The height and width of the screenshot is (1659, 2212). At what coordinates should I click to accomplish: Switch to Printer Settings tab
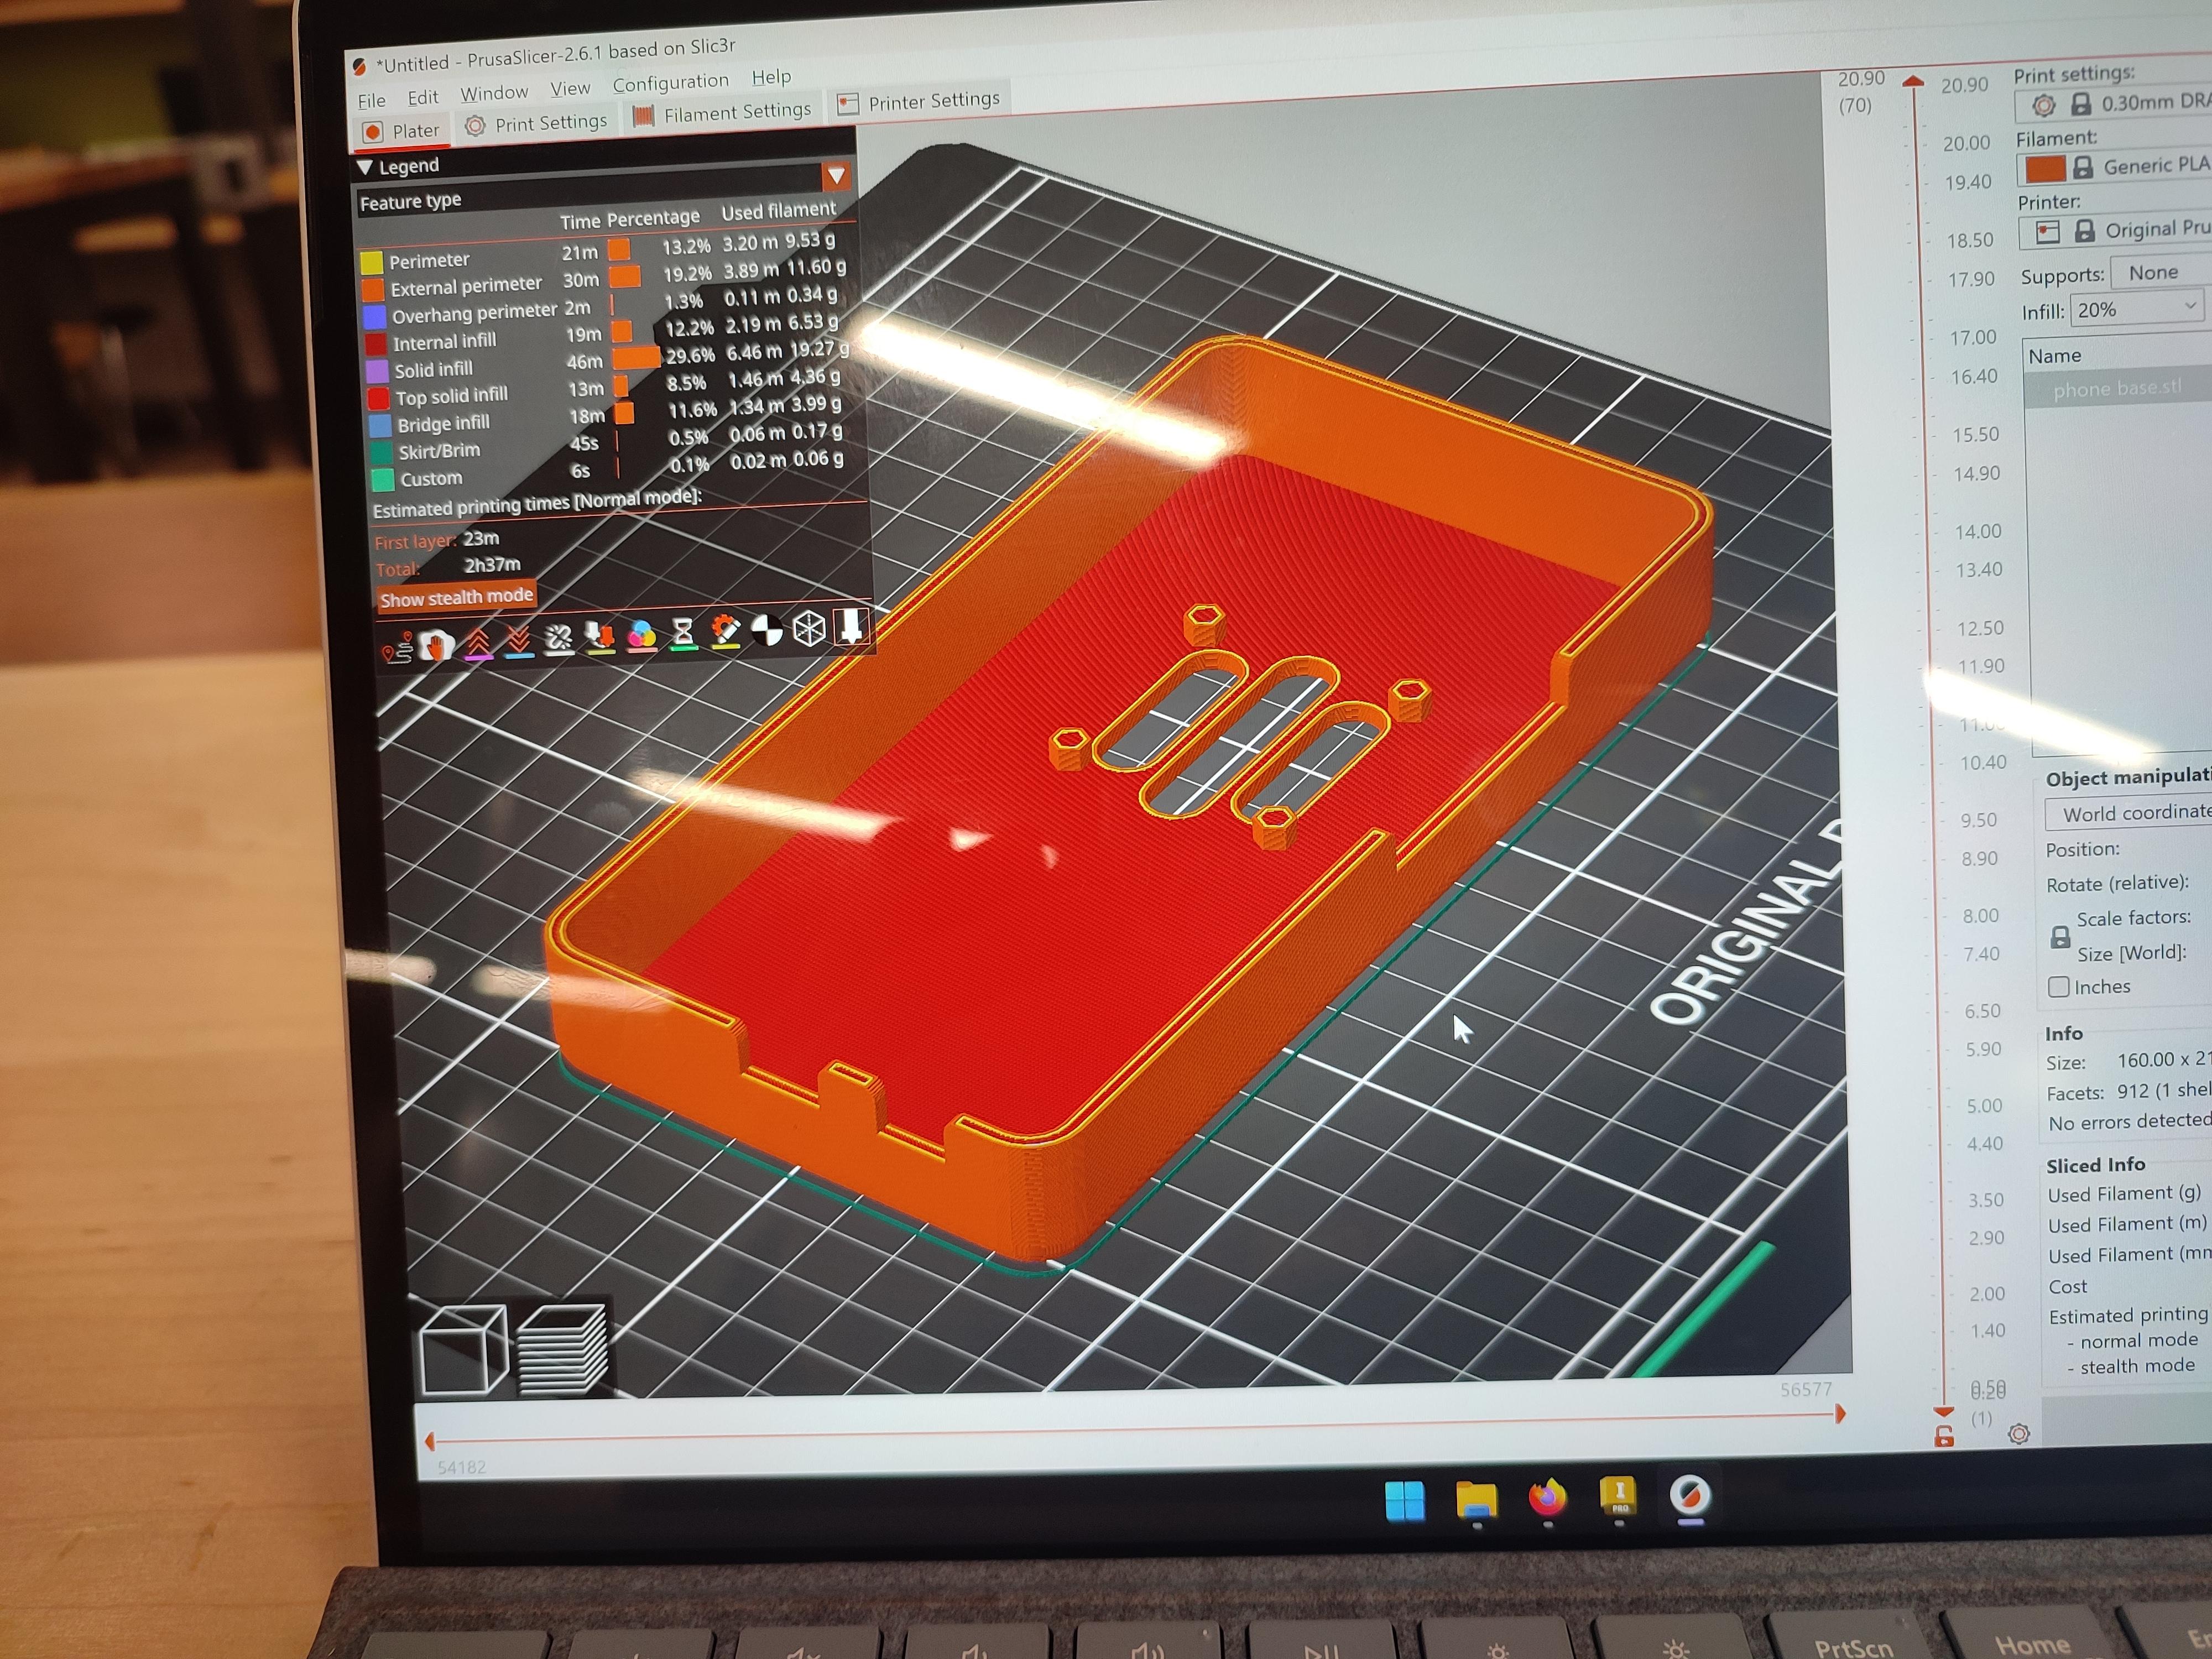tap(919, 101)
